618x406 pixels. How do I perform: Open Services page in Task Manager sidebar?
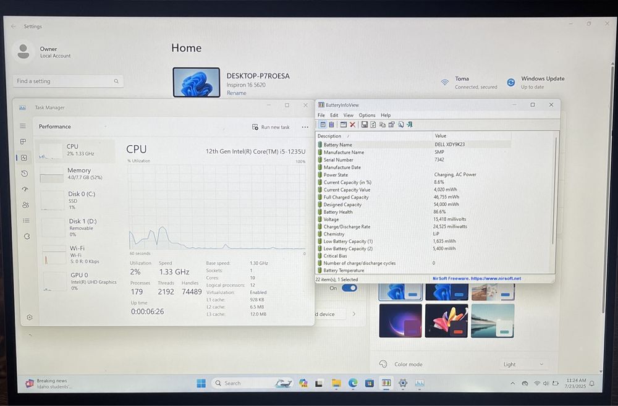click(x=27, y=237)
